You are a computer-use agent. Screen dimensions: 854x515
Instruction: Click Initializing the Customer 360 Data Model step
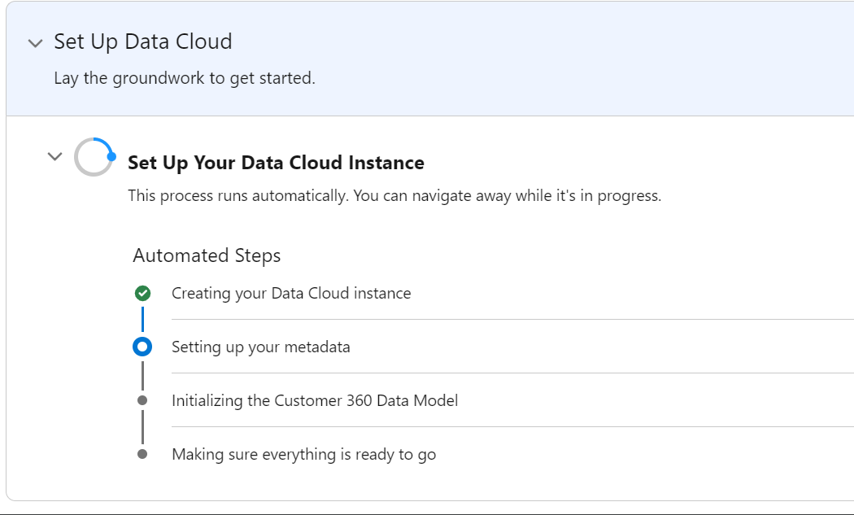click(x=315, y=400)
